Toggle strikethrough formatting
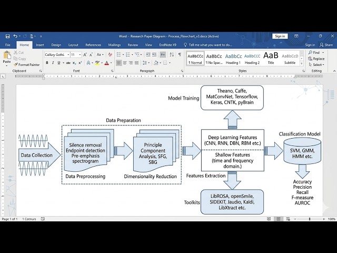Viewport: 337px width, 253px height. click(x=68, y=63)
